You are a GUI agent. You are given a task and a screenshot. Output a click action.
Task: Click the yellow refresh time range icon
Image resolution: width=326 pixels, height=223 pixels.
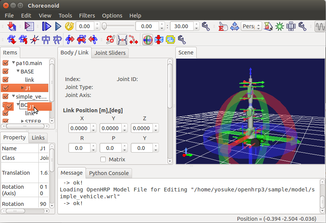70,26
